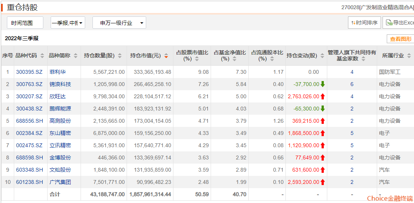Click red up arrow in 立讯精密 row
Image resolution: width=414 pixels, height=203 pixels.
point(323,145)
